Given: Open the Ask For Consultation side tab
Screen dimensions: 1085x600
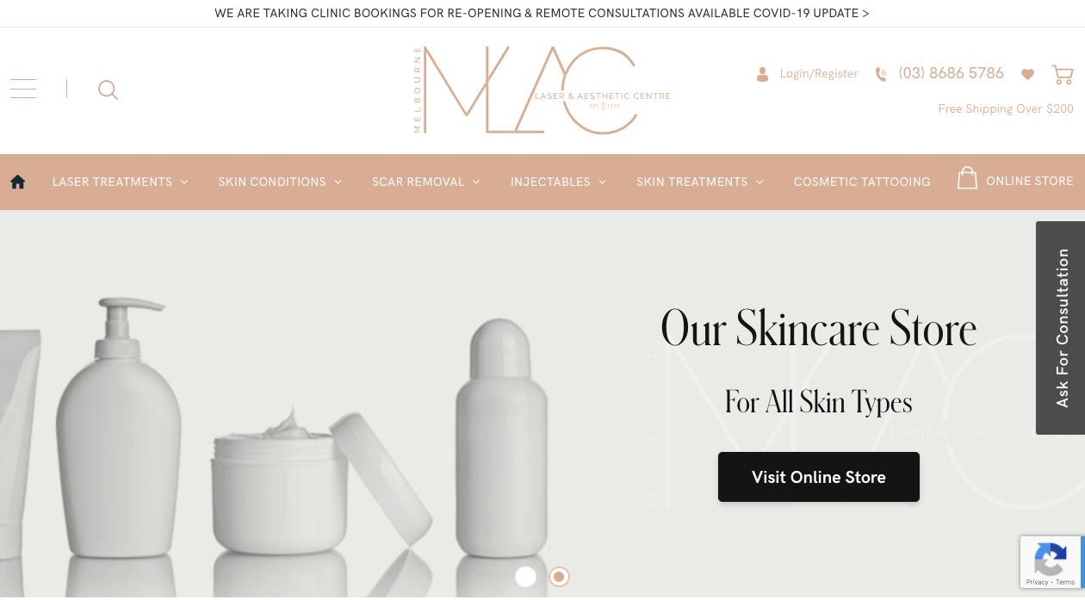Looking at the screenshot, I should 1061,328.
